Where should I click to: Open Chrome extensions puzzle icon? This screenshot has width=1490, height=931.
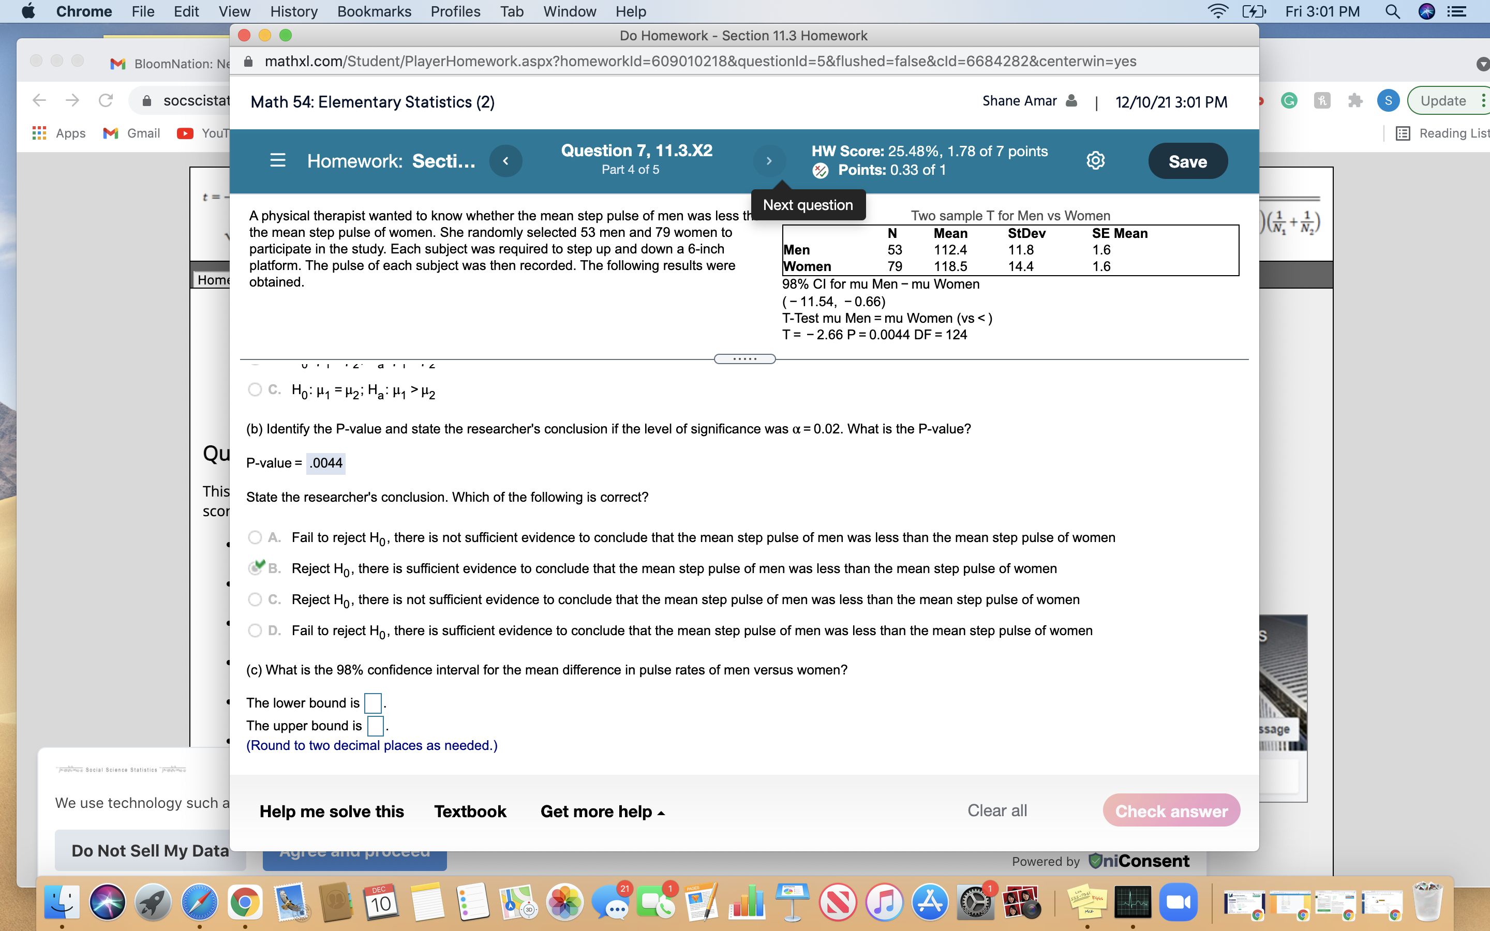(x=1354, y=100)
